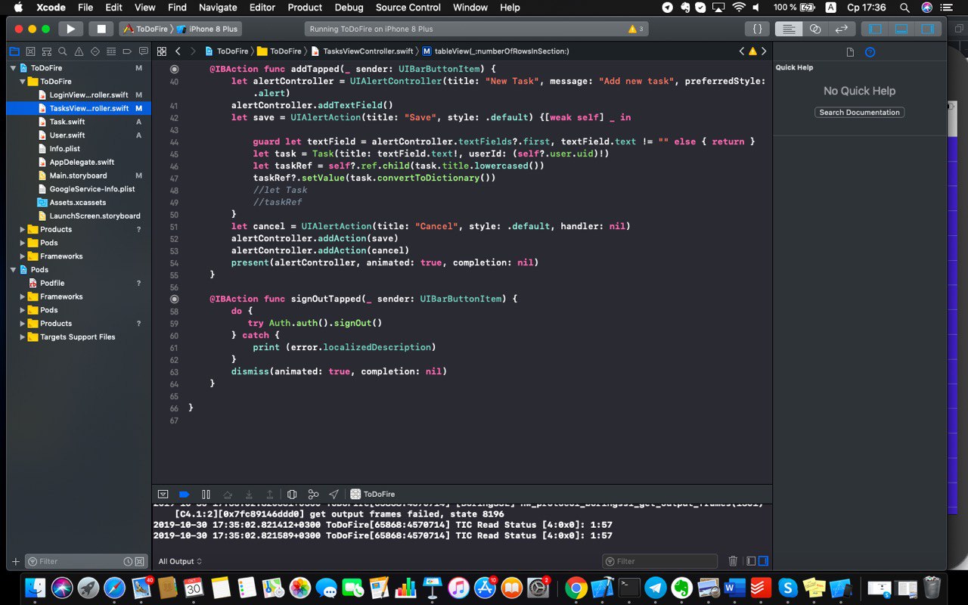This screenshot has width=968, height=605.
Task: Open the Debug menu
Action: coord(349,8)
